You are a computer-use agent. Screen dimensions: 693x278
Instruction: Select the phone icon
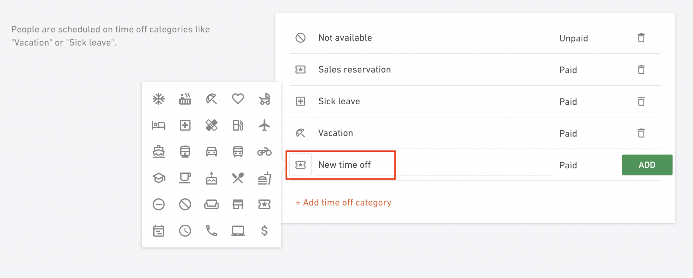[x=211, y=231]
